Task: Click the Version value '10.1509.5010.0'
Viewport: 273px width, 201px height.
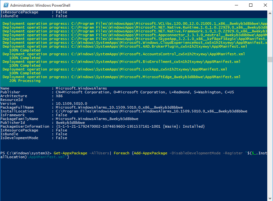Action: 72,104
